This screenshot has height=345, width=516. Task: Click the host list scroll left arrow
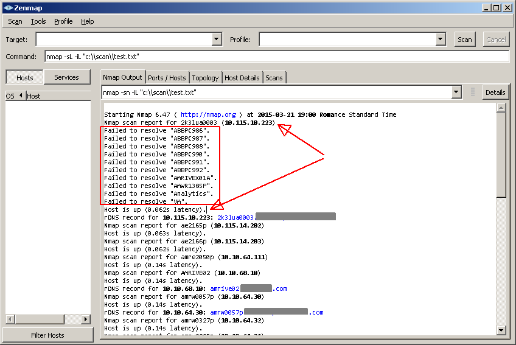[x=10, y=319]
